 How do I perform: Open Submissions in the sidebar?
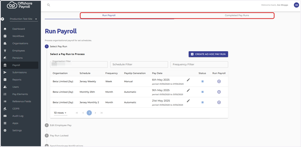(19, 72)
